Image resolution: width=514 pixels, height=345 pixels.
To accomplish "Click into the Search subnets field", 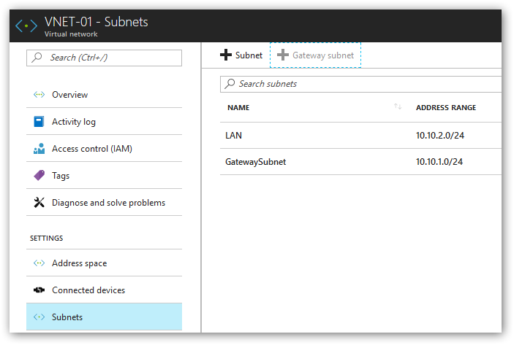I will click(x=360, y=84).
